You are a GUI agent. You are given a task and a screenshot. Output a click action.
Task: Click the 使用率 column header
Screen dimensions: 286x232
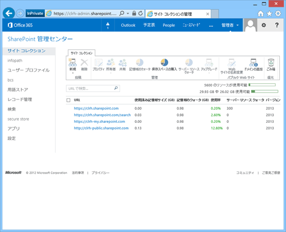coord(216,100)
